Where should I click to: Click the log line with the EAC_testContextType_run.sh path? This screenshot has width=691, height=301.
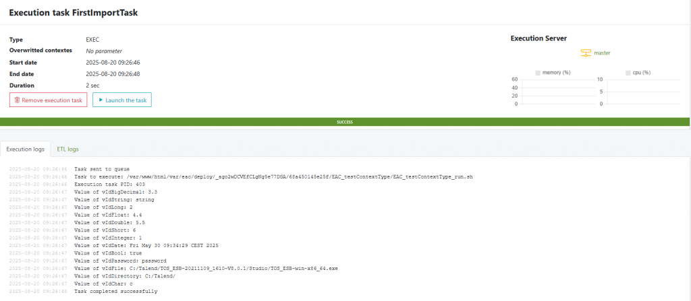[x=273, y=176]
